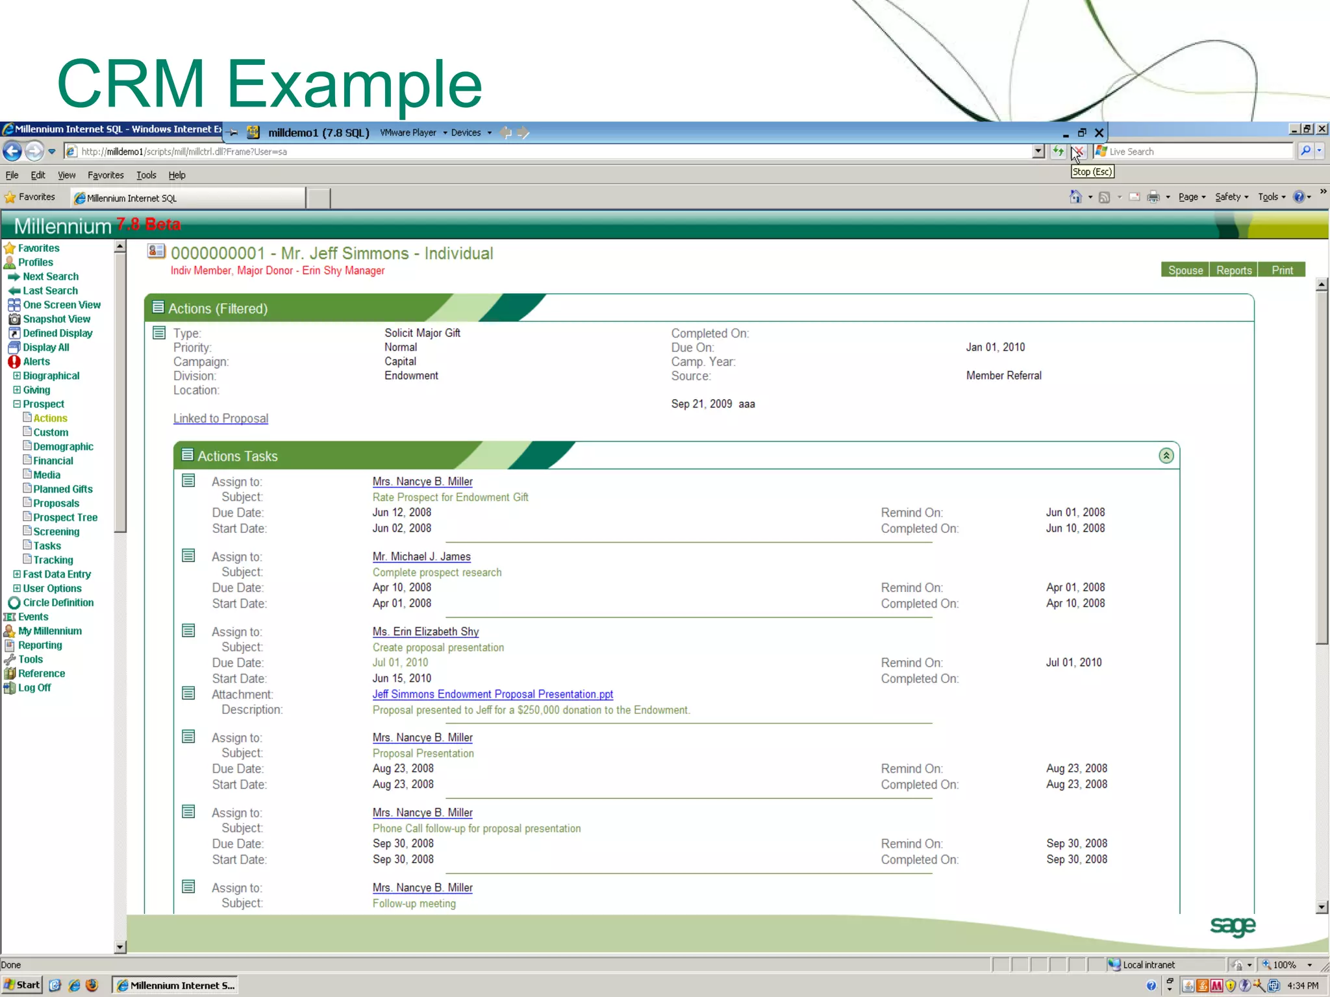This screenshot has height=997, width=1330.
Task: Click the Print icon in command bar
Action: [1153, 197]
